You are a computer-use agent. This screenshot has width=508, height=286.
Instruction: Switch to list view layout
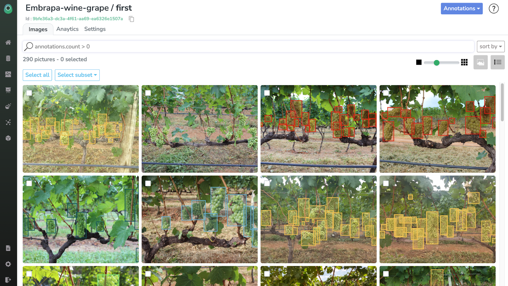tap(498, 62)
